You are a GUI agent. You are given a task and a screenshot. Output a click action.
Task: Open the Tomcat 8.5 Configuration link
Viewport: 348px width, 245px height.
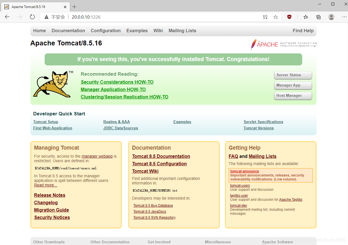159,164
